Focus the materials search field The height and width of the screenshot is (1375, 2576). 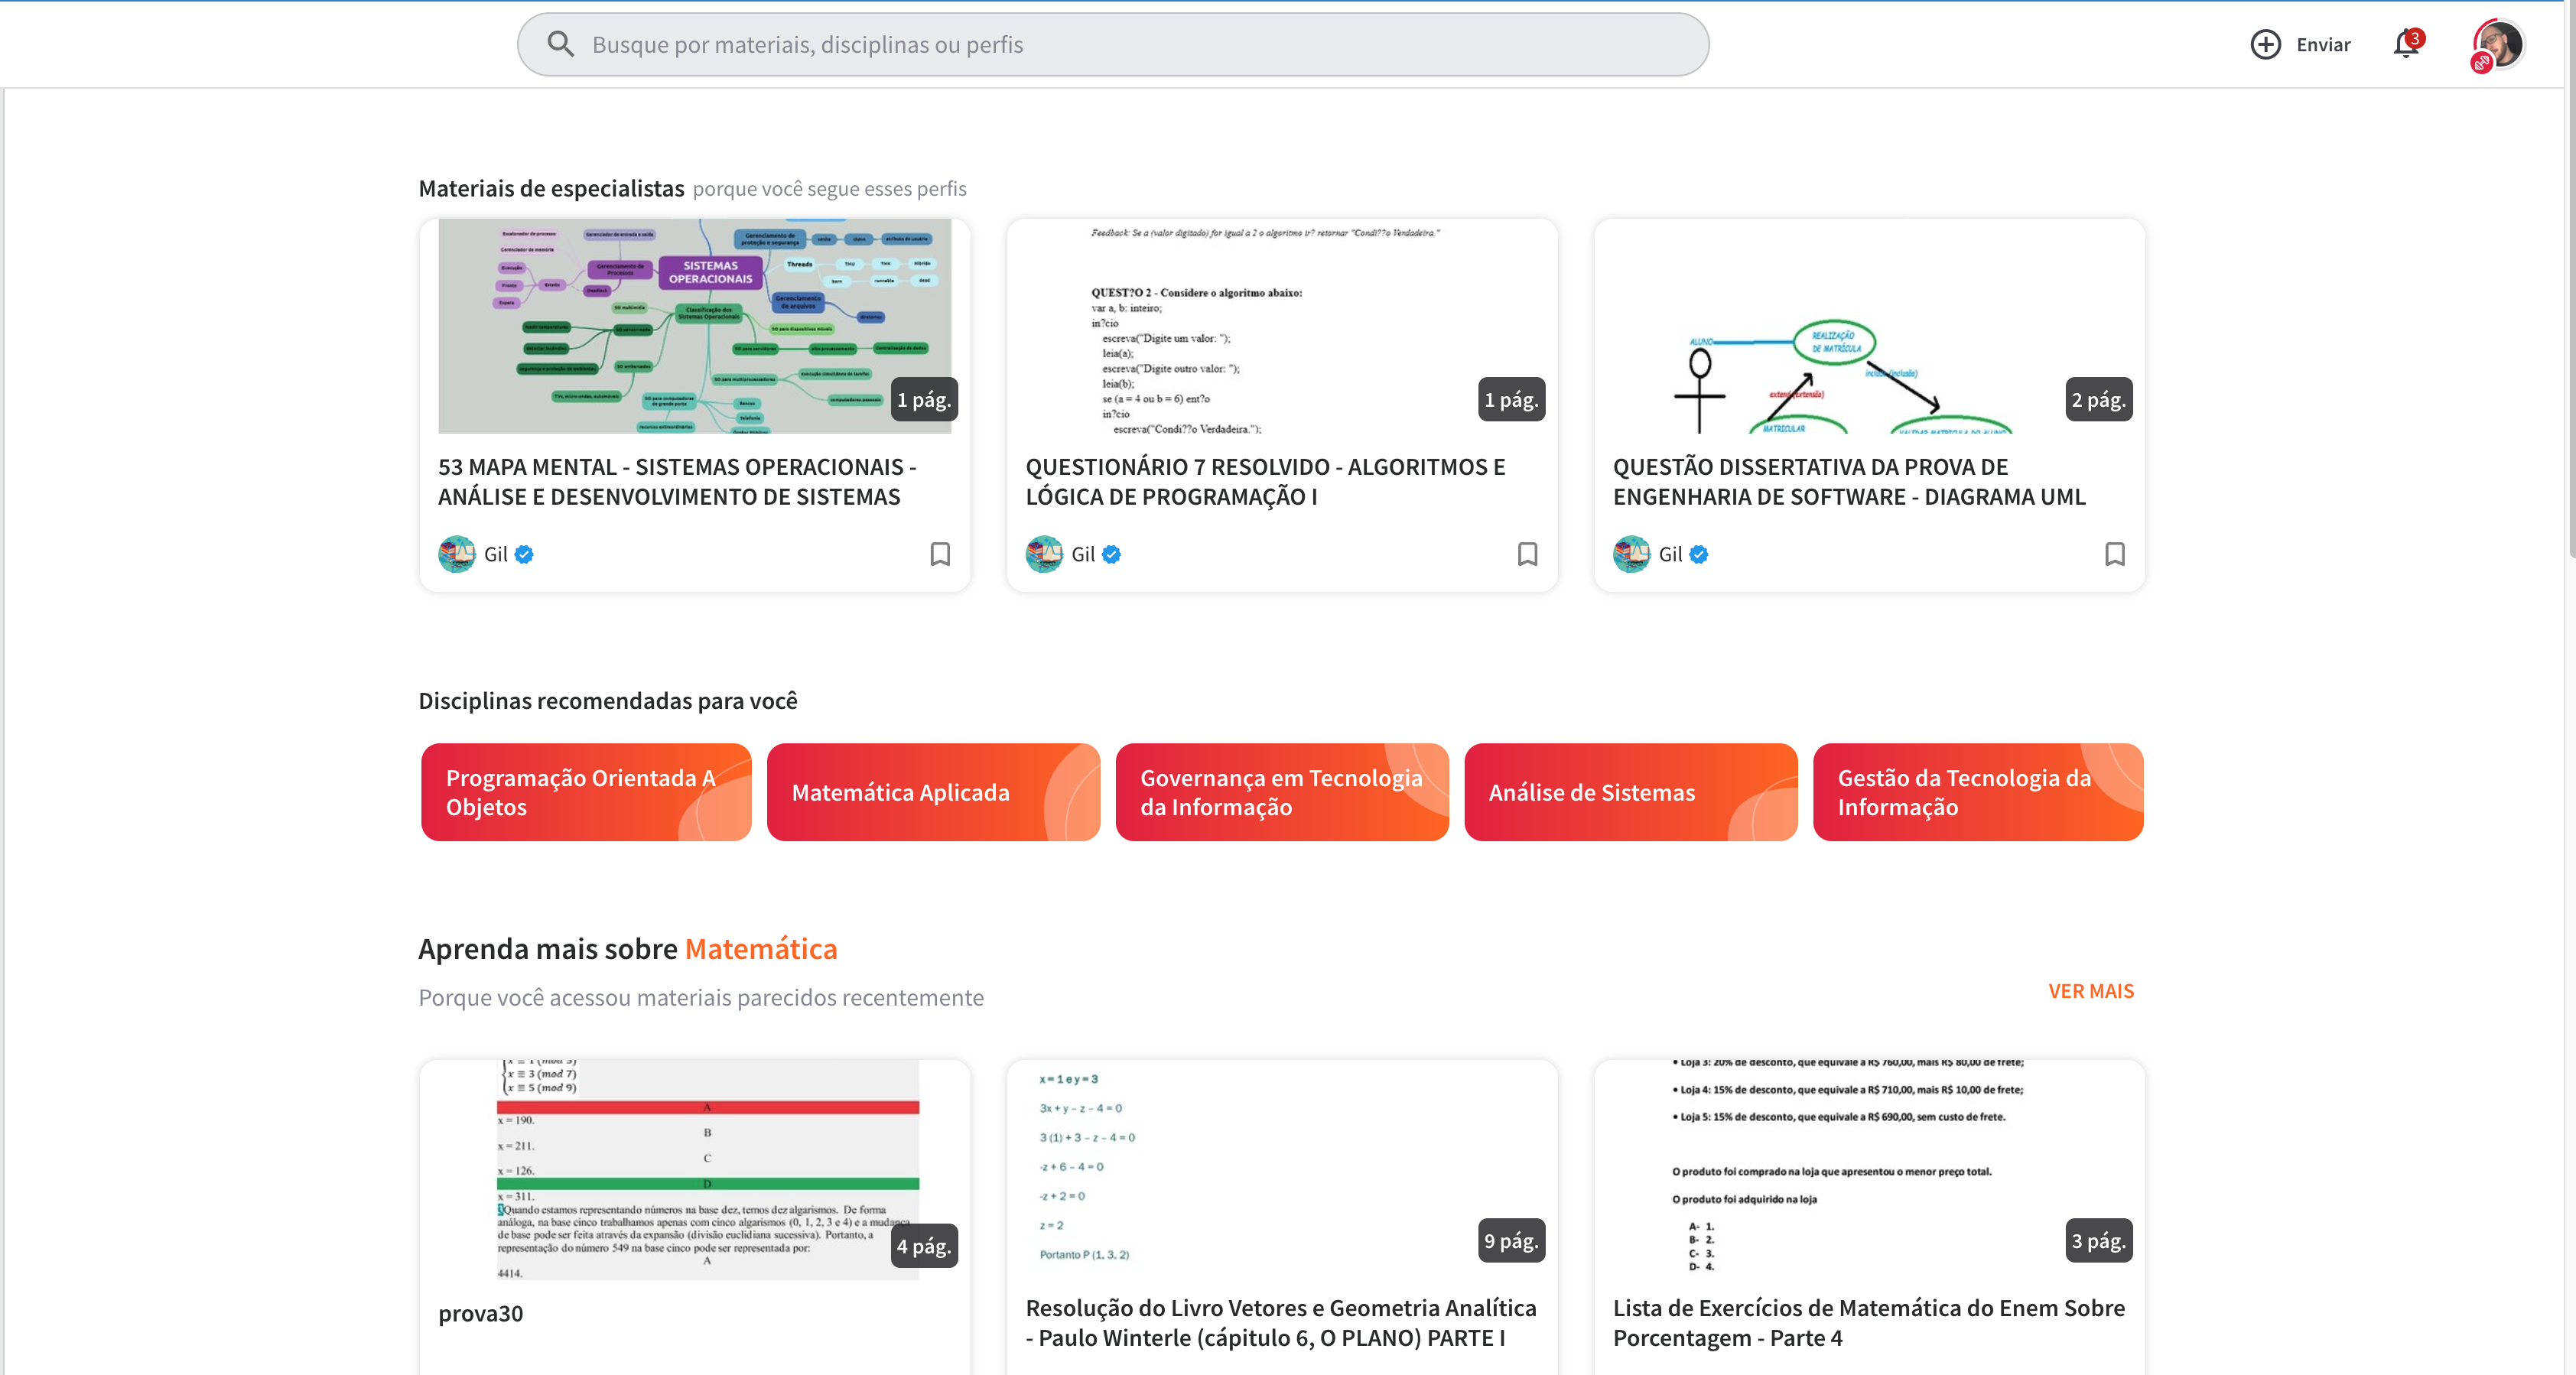pos(1112,44)
